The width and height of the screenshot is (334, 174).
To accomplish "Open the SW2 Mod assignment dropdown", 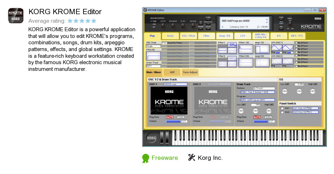I will pyautogui.click(x=306, y=112).
